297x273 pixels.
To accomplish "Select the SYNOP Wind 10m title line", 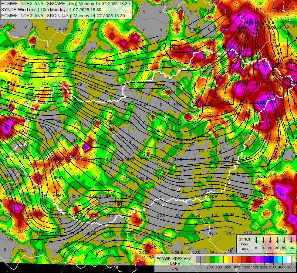I will (51, 10).
